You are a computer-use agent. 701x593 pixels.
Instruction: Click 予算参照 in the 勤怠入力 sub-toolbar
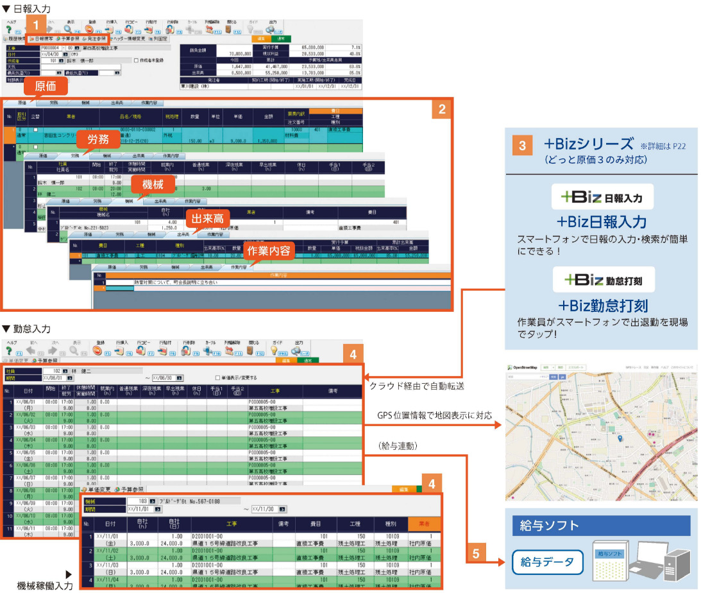pos(45,361)
